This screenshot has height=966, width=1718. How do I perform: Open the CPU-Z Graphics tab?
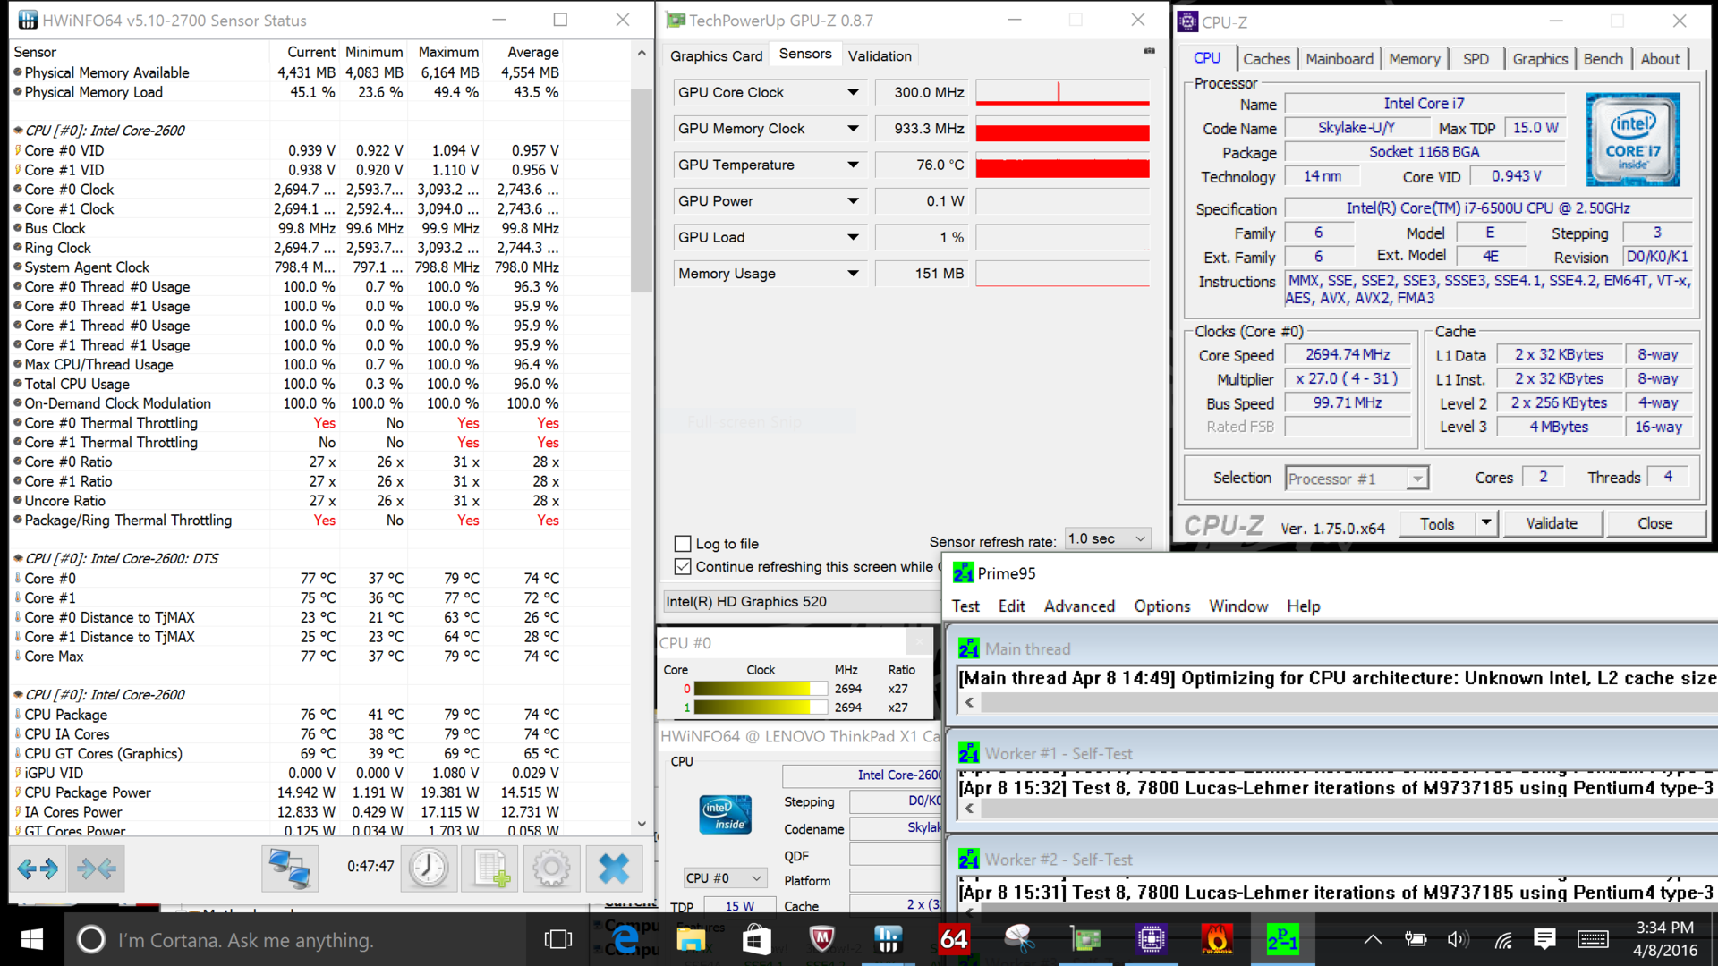[x=1540, y=59]
